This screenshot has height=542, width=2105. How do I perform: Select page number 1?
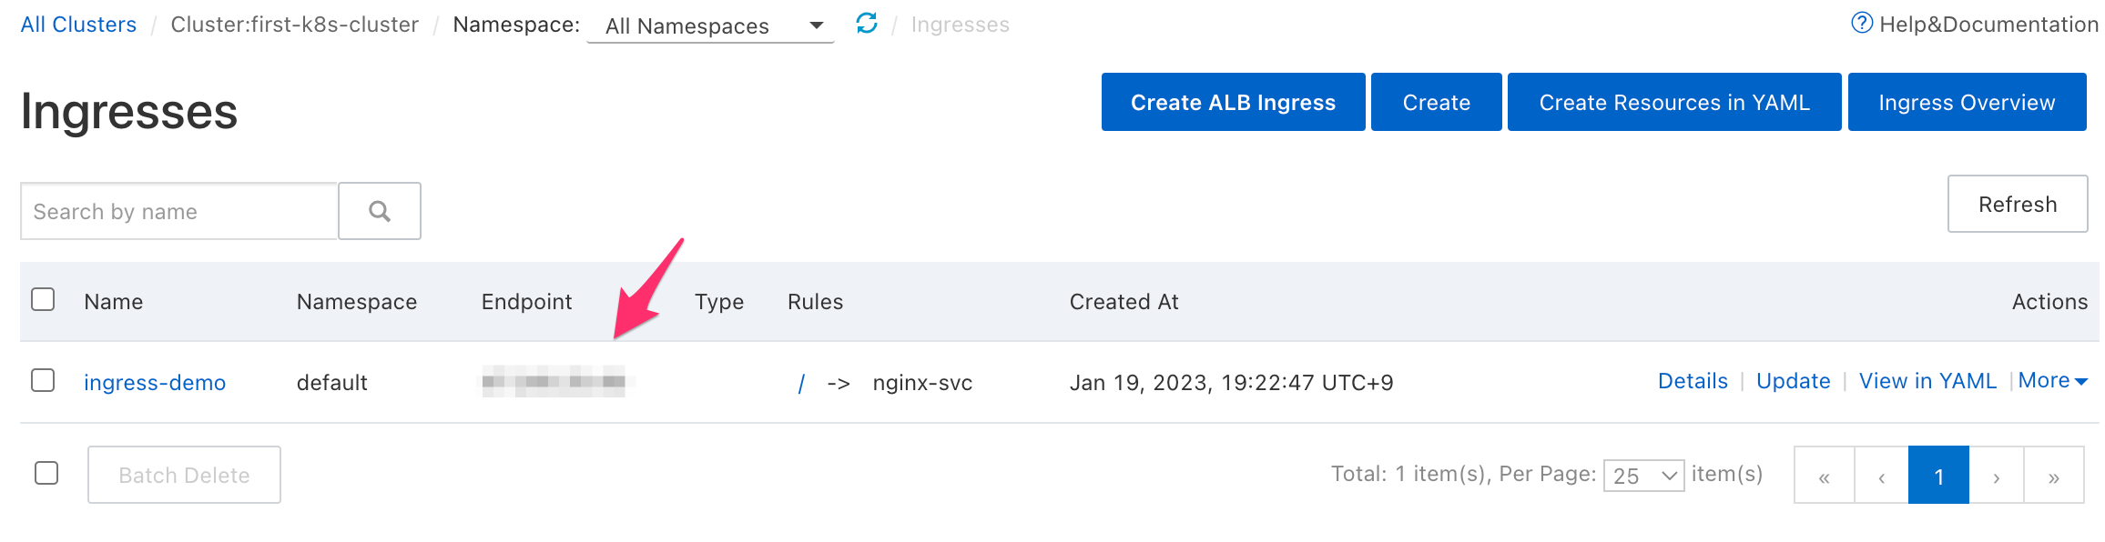[1938, 475]
